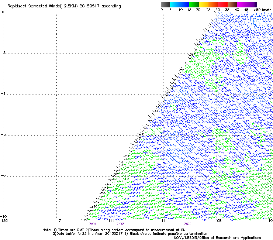Click the magenta 40–45 knots color segment
The height and width of the screenshot is (240, 273).
point(242,4)
